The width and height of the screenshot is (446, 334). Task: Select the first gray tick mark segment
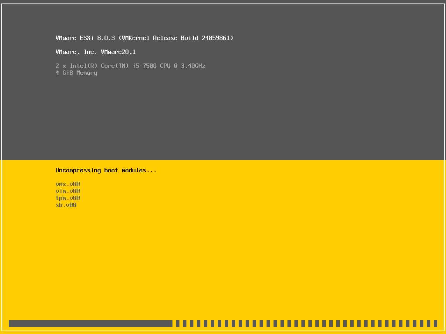pos(178,323)
